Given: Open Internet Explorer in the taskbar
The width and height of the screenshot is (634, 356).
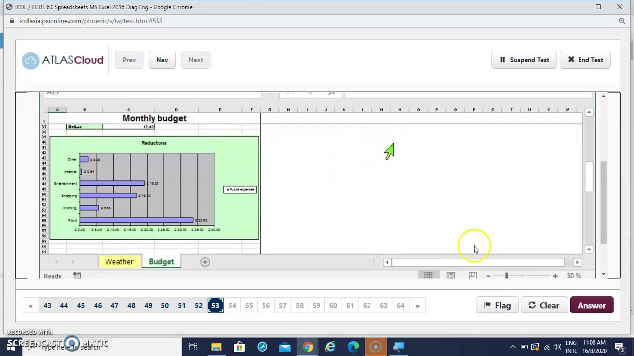Looking at the screenshot, I should pos(330,347).
